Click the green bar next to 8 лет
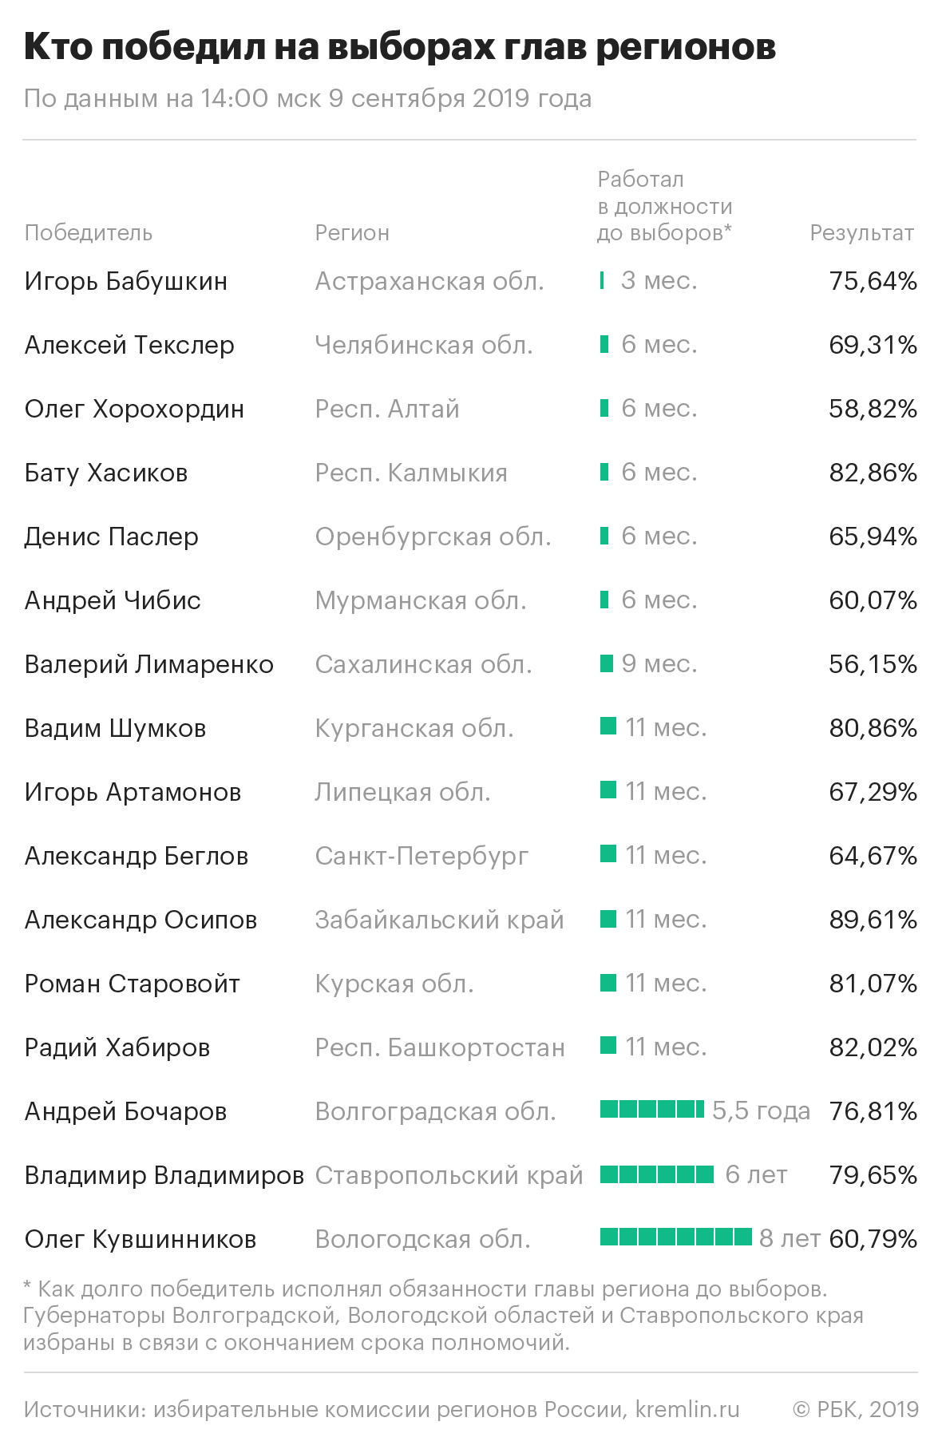The image size is (942, 1453). 675,1237
